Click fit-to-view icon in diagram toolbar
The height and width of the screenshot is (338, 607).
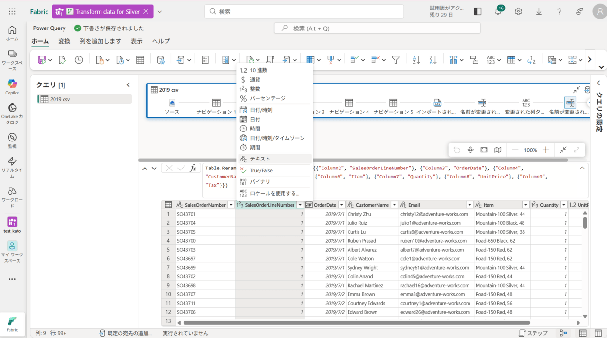tap(484, 150)
